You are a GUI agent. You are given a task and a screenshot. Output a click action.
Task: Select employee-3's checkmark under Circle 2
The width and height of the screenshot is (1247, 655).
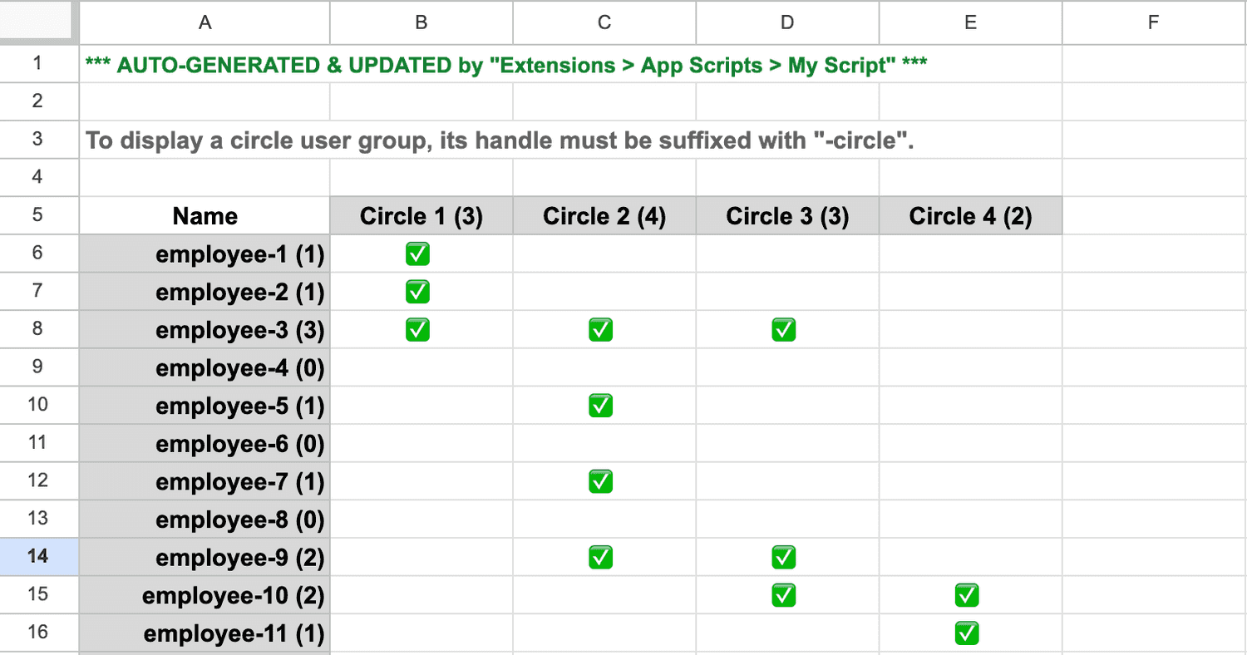(600, 329)
